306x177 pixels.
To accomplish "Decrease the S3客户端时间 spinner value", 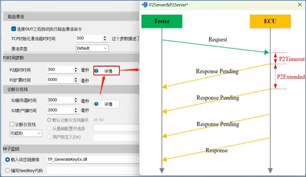I will pyautogui.click(x=76, y=112).
